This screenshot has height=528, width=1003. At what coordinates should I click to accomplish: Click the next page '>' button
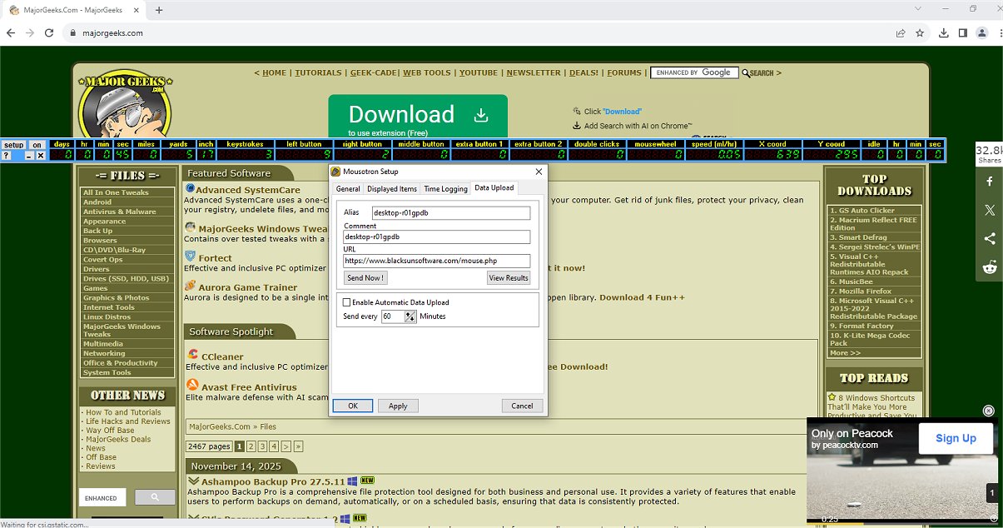pyautogui.click(x=286, y=446)
